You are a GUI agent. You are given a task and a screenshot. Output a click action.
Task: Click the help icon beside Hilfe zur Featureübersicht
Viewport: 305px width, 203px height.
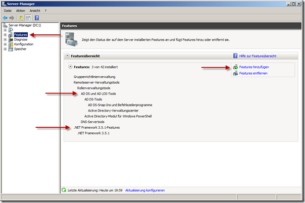pyautogui.click(x=235, y=56)
